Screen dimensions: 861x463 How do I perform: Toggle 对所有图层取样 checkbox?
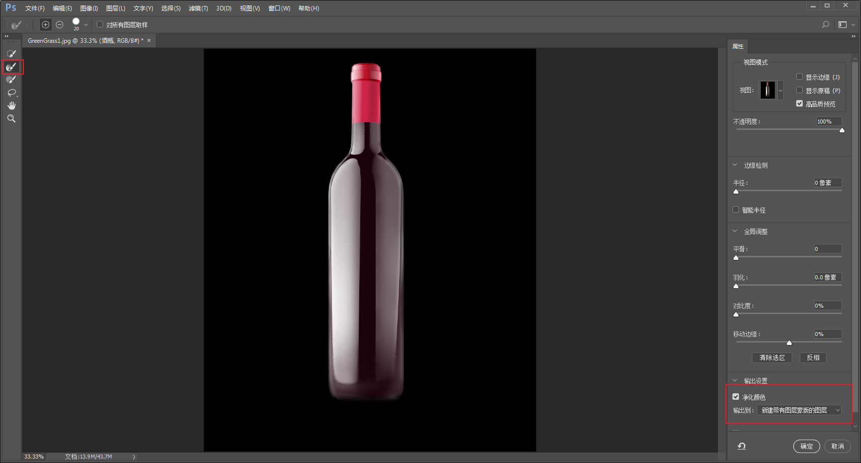(x=100, y=24)
